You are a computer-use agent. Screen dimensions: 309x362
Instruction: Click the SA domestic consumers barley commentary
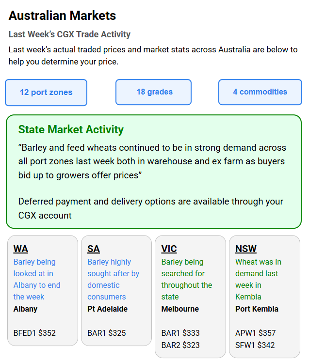click(113, 279)
